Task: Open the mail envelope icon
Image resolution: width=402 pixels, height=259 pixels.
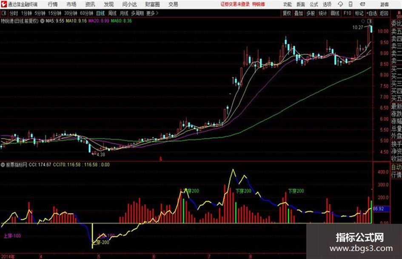Action: click(362, 4)
